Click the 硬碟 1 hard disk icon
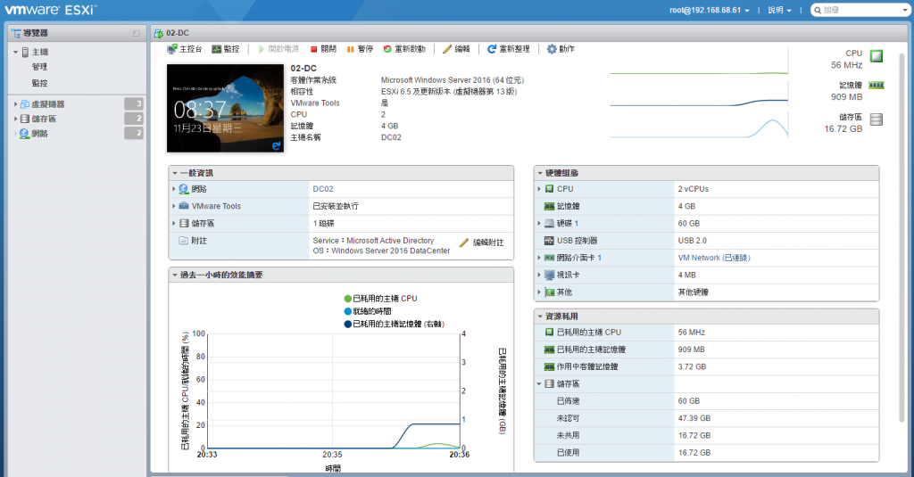This screenshot has height=477, width=914. click(549, 223)
